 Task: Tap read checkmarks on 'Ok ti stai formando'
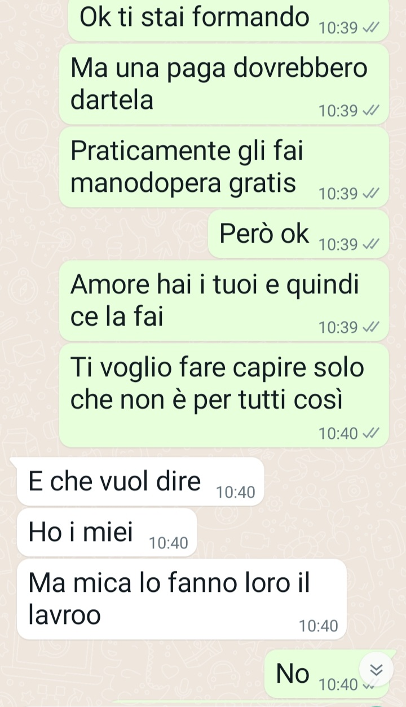point(370,28)
